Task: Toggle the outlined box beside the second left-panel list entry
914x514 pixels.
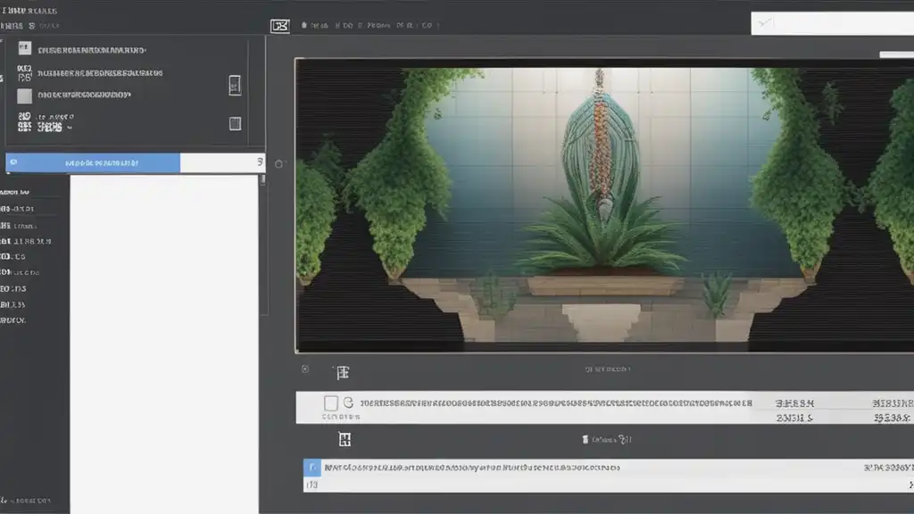Action: coord(235,85)
